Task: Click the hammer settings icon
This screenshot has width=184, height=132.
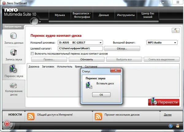Action: coord(175,30)
